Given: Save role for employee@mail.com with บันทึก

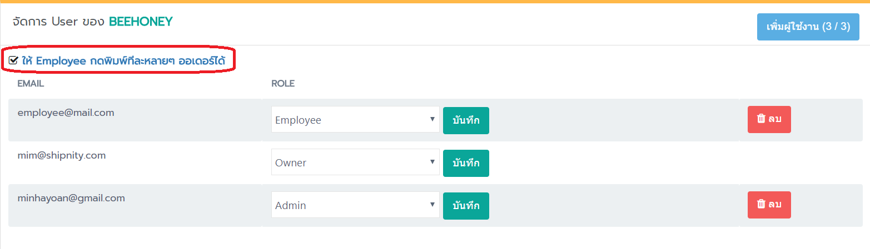Looking at the screenshot, I should [466, 120].
